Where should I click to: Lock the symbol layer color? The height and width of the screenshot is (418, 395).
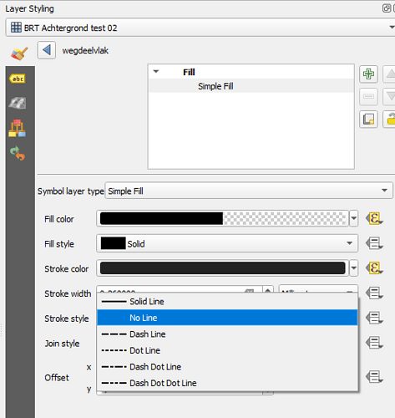point(390,119)
